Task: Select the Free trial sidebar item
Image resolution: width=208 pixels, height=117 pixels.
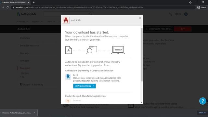Action: point(25,68)
